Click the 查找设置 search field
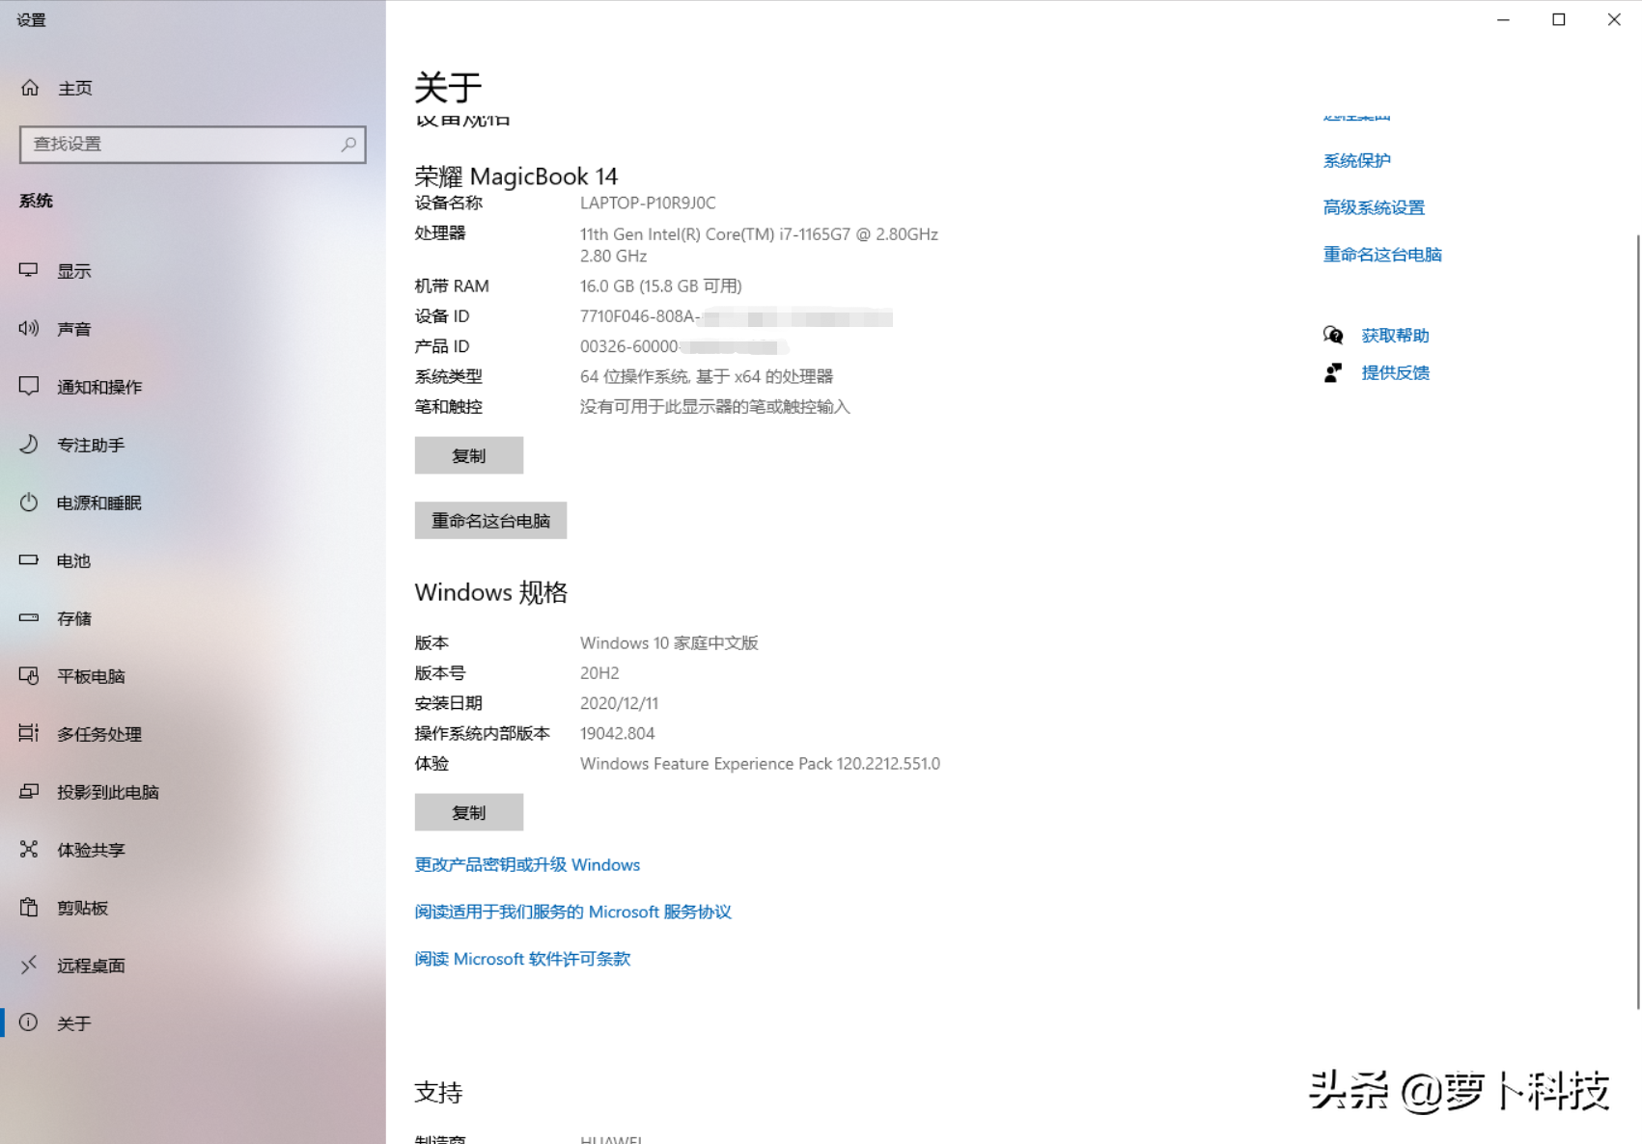Viewport: 1642px width, 1144px height. coord(192,144)
